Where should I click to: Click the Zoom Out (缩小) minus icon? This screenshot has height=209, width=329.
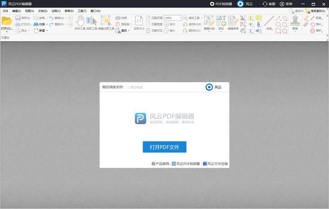pyautogui.click(x=167, y=31)
